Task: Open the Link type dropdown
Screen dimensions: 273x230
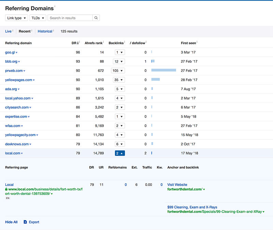Action: click(x=16, y=18)
